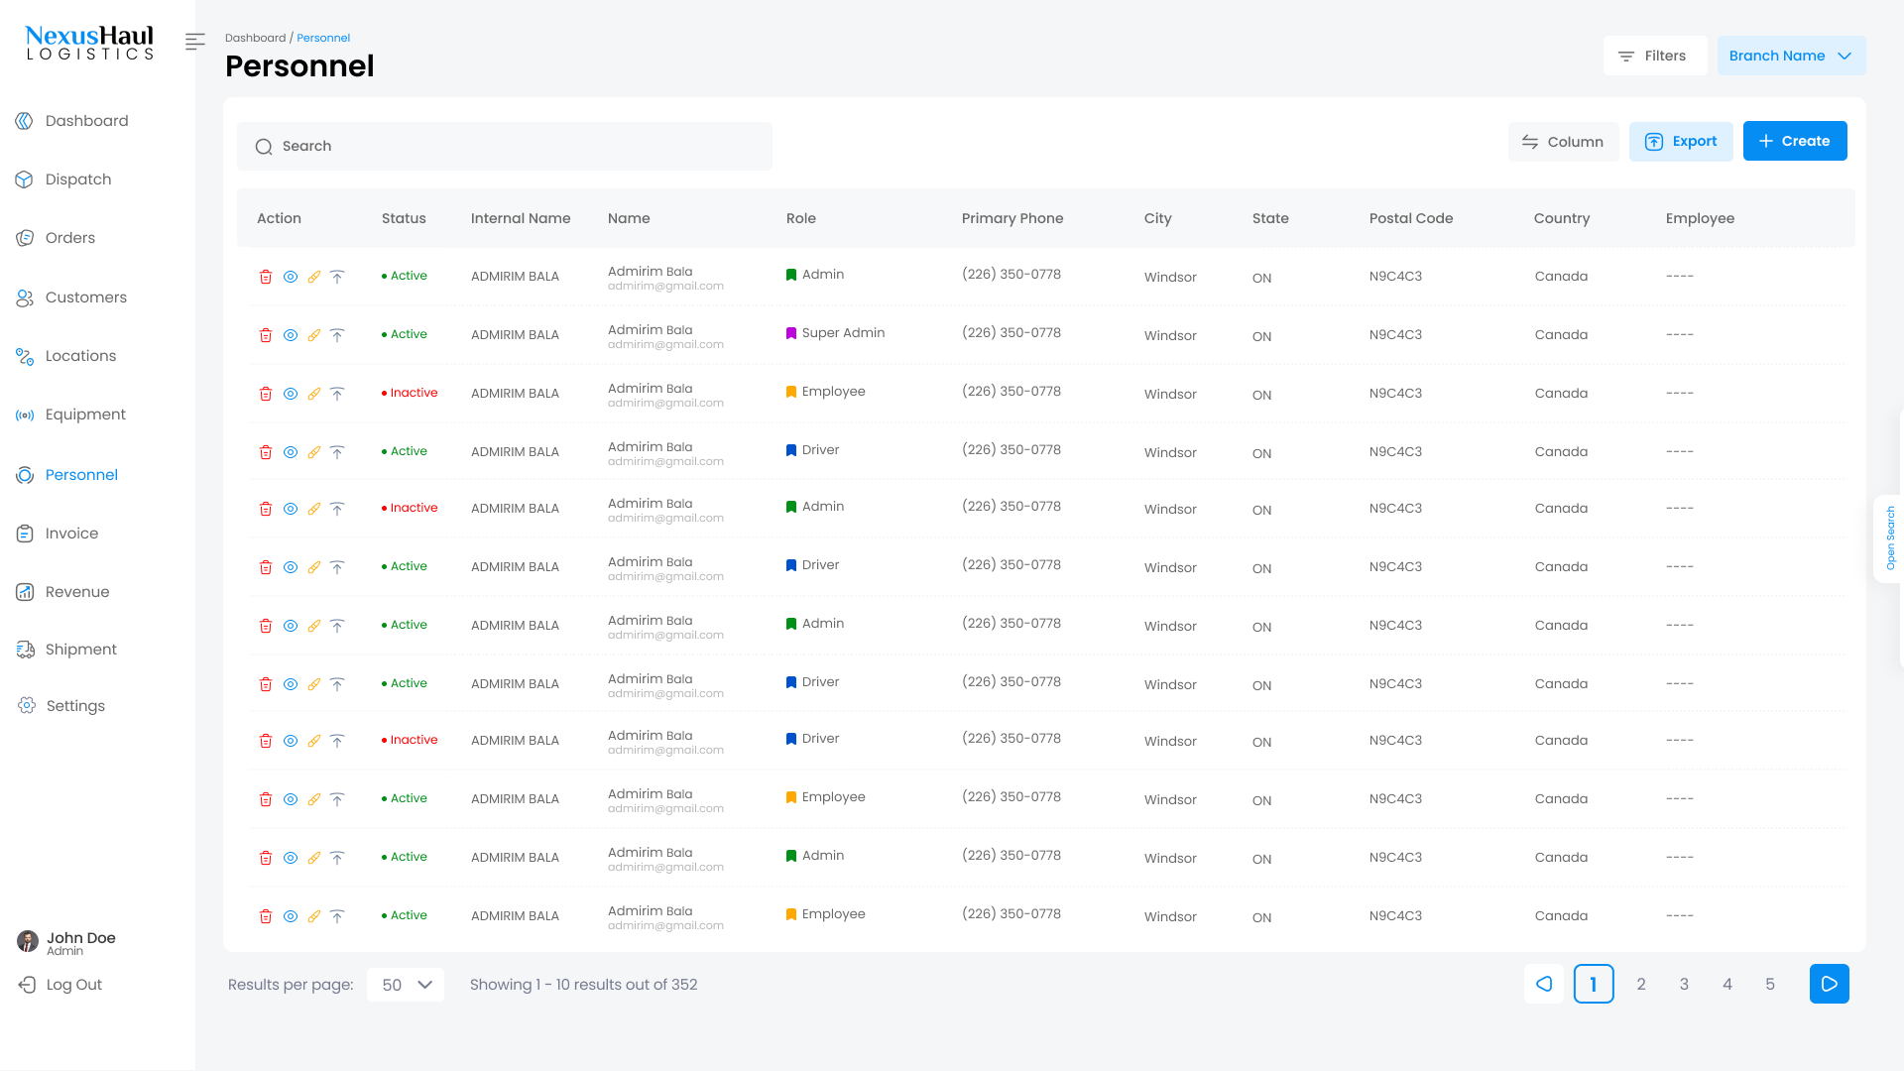Screen dimensions: 1904x1071
Task: Log Out of the account
Action: [60, 985]
